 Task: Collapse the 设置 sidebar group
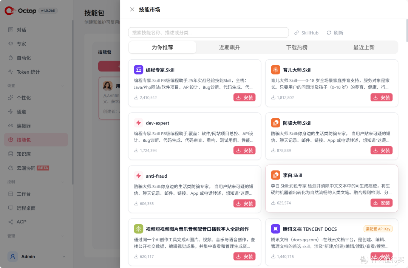tap(62, 86)
